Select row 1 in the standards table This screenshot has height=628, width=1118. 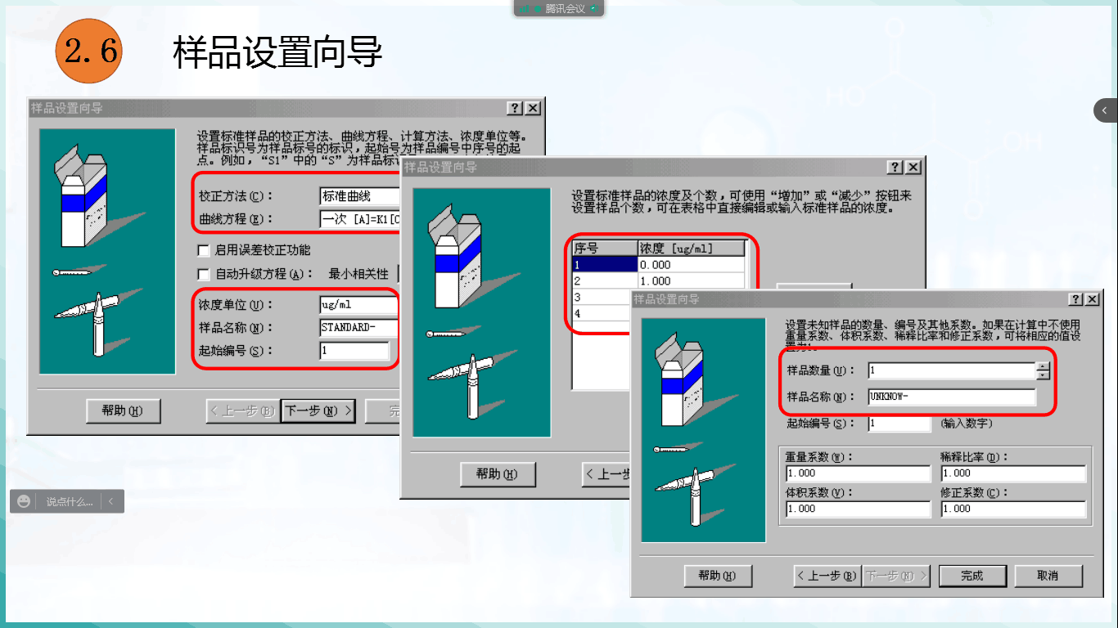[x=605, y=265]
